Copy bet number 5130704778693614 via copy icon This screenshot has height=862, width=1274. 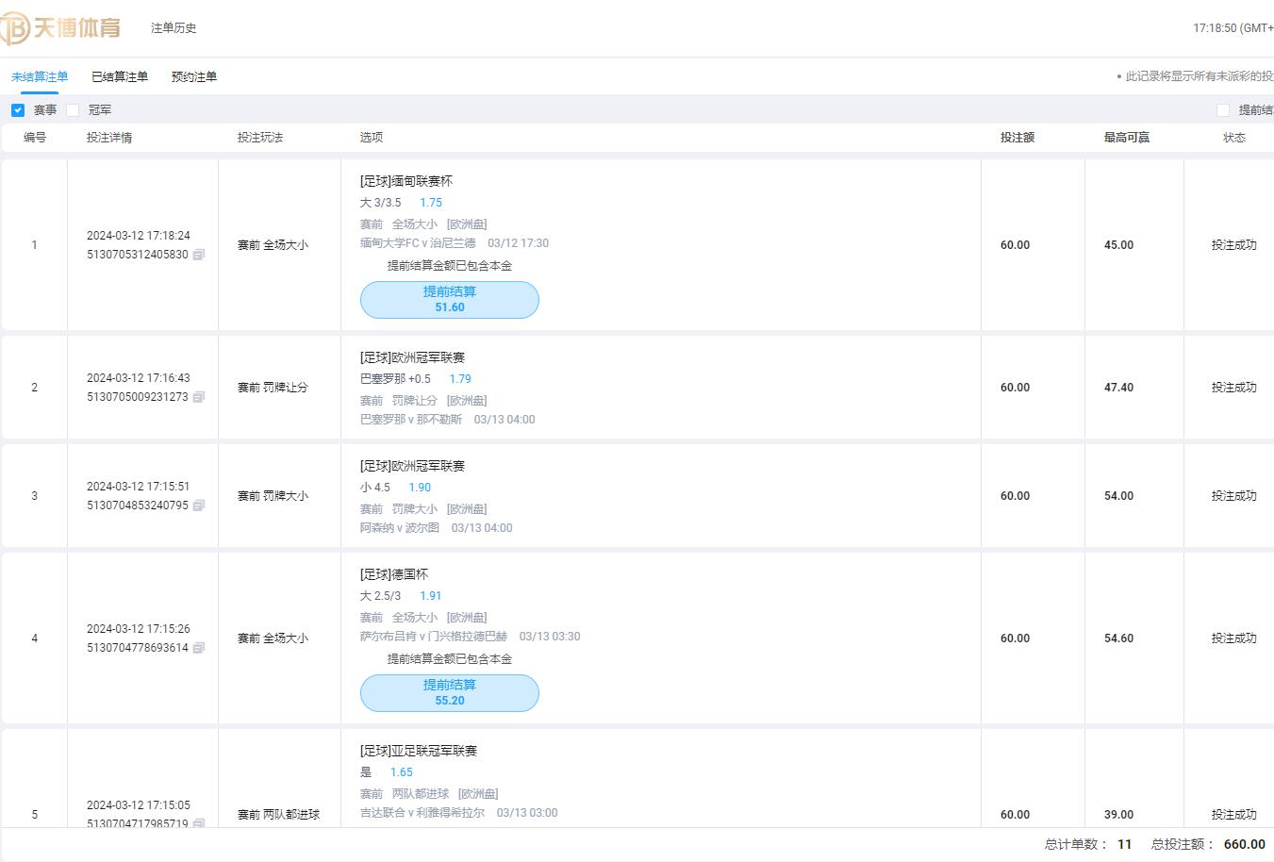coord(199,648)
